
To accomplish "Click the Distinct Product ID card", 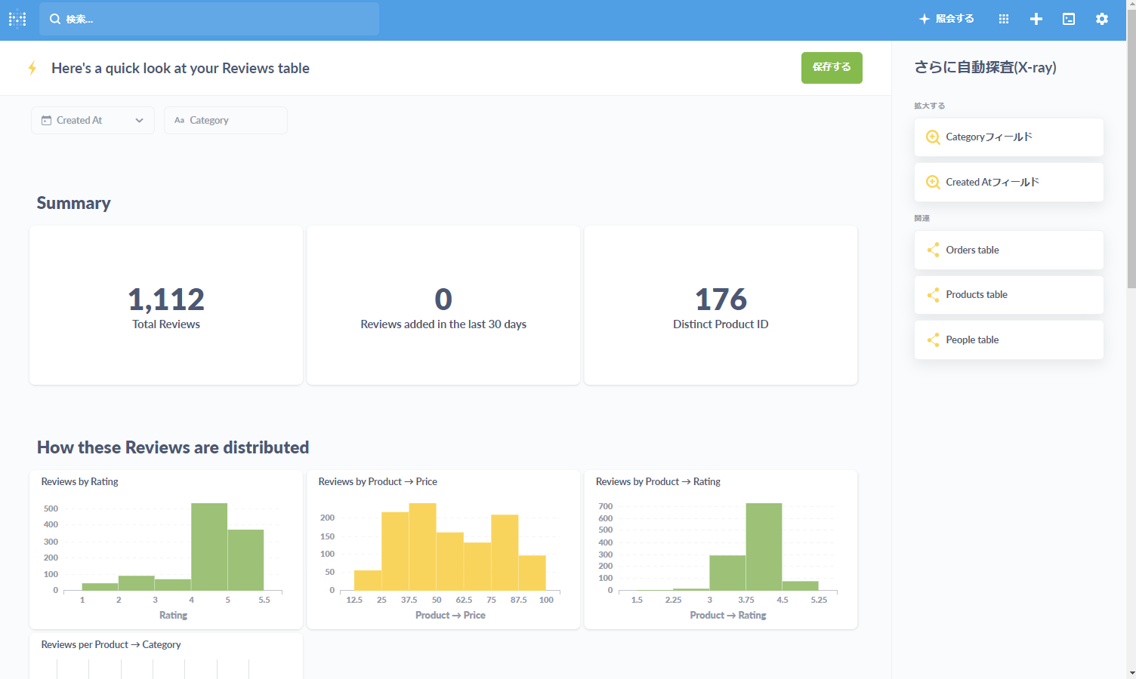I will (x=721, y=306).
